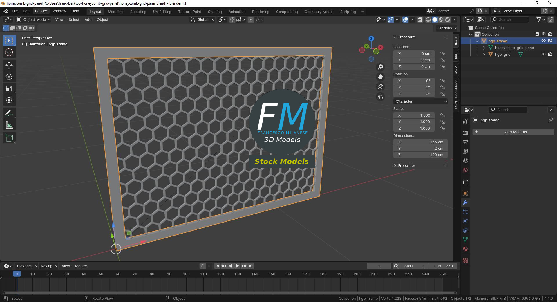This screenshot has width=557, height=302.
Task: Toggle the Scale Y lock icon
Action: tap(443, 122)
